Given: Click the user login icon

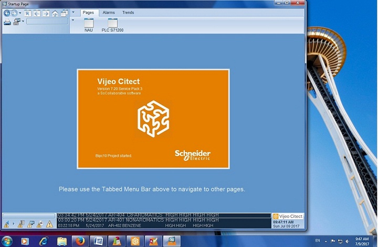Looking at the screenshot, I should point(17,22).
